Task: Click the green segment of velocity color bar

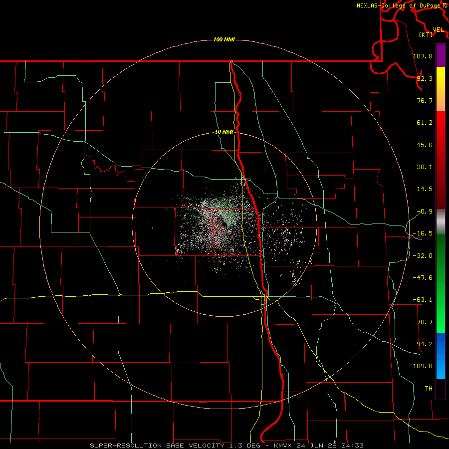Action: click(441, 283)
